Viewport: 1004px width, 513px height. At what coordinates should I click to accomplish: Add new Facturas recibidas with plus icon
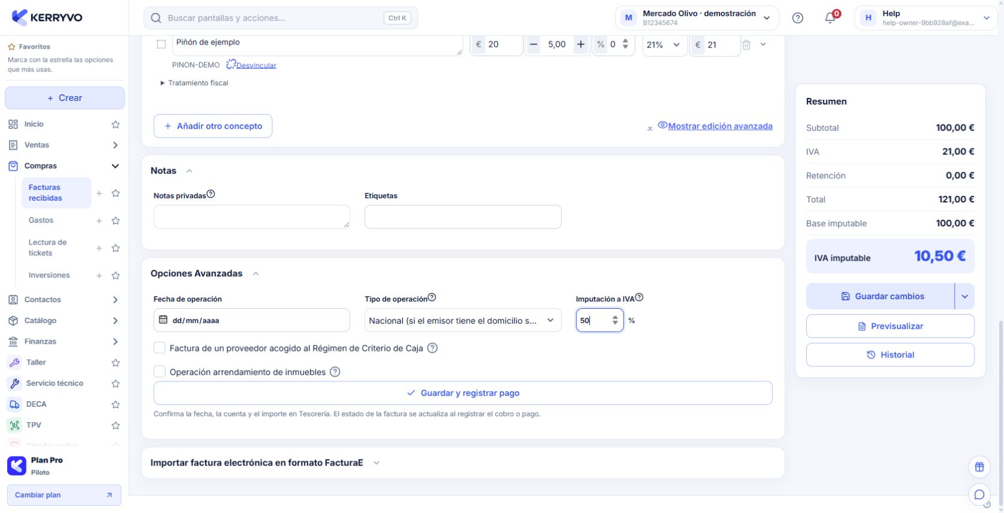[99, 193]
